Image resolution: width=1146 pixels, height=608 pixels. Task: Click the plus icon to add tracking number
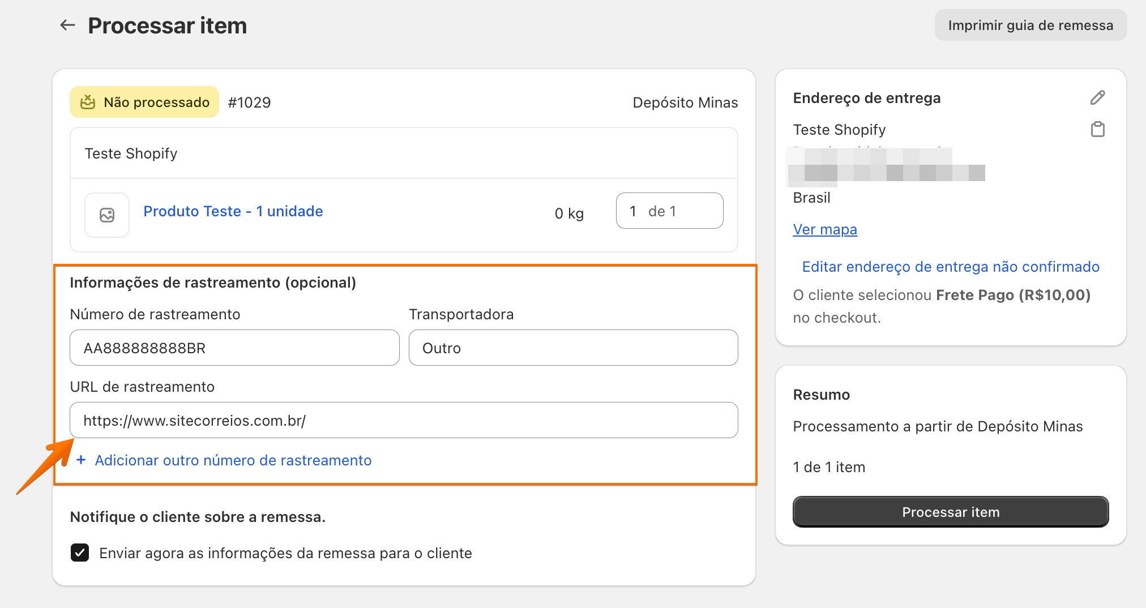click(x=81, y=460)
